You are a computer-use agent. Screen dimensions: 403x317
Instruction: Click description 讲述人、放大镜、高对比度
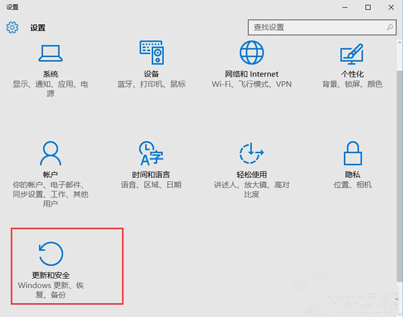click(252, 189)
